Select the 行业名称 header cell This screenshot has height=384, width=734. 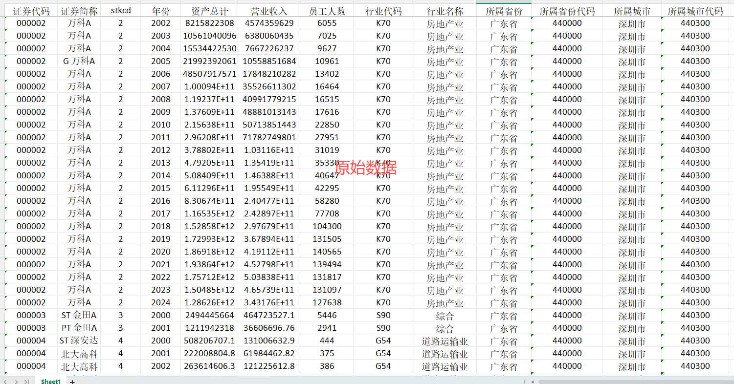click(x=445, y=11)
